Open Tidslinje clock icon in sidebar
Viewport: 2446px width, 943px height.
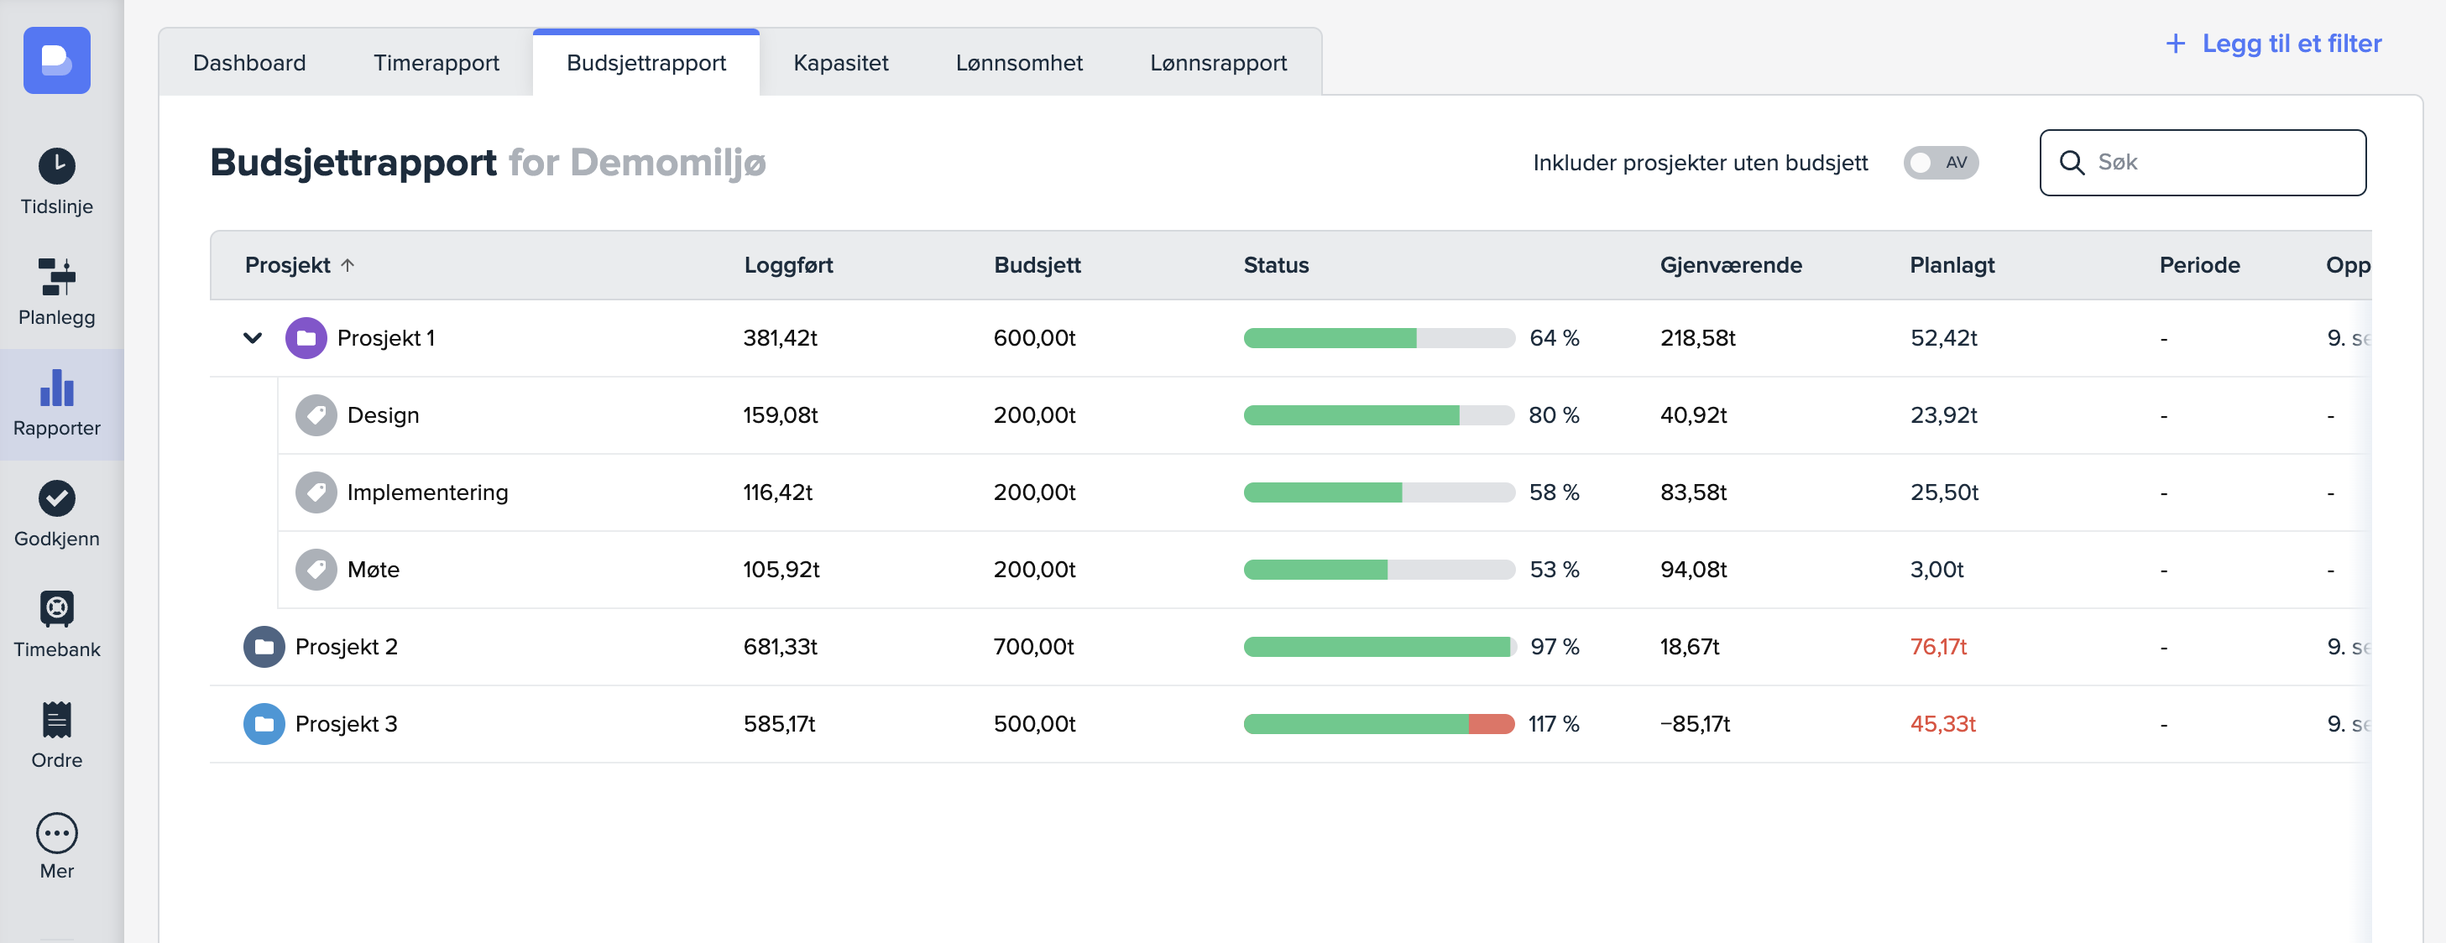57,167
